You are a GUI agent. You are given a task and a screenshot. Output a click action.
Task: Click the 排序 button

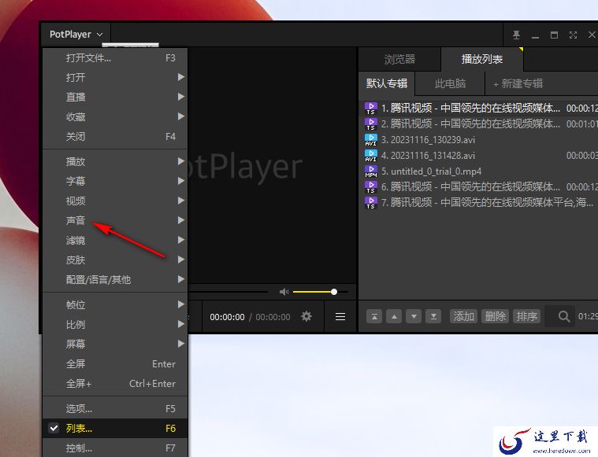(526, 316)
